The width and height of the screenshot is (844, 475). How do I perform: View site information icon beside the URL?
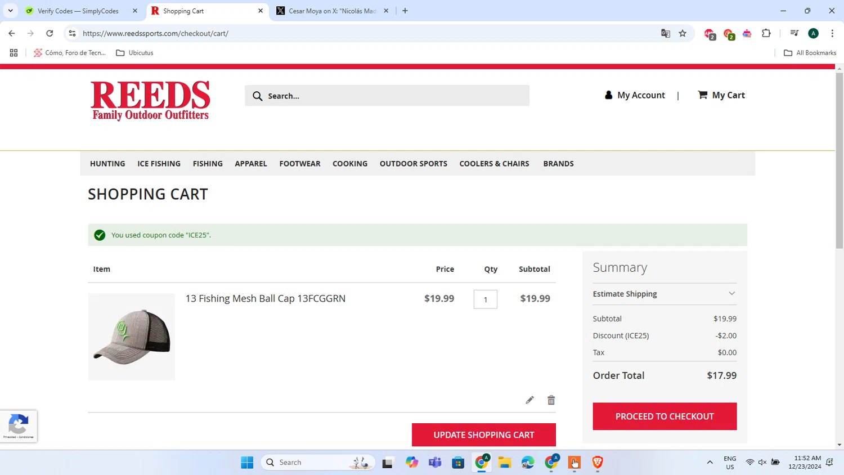click(72, 33)
